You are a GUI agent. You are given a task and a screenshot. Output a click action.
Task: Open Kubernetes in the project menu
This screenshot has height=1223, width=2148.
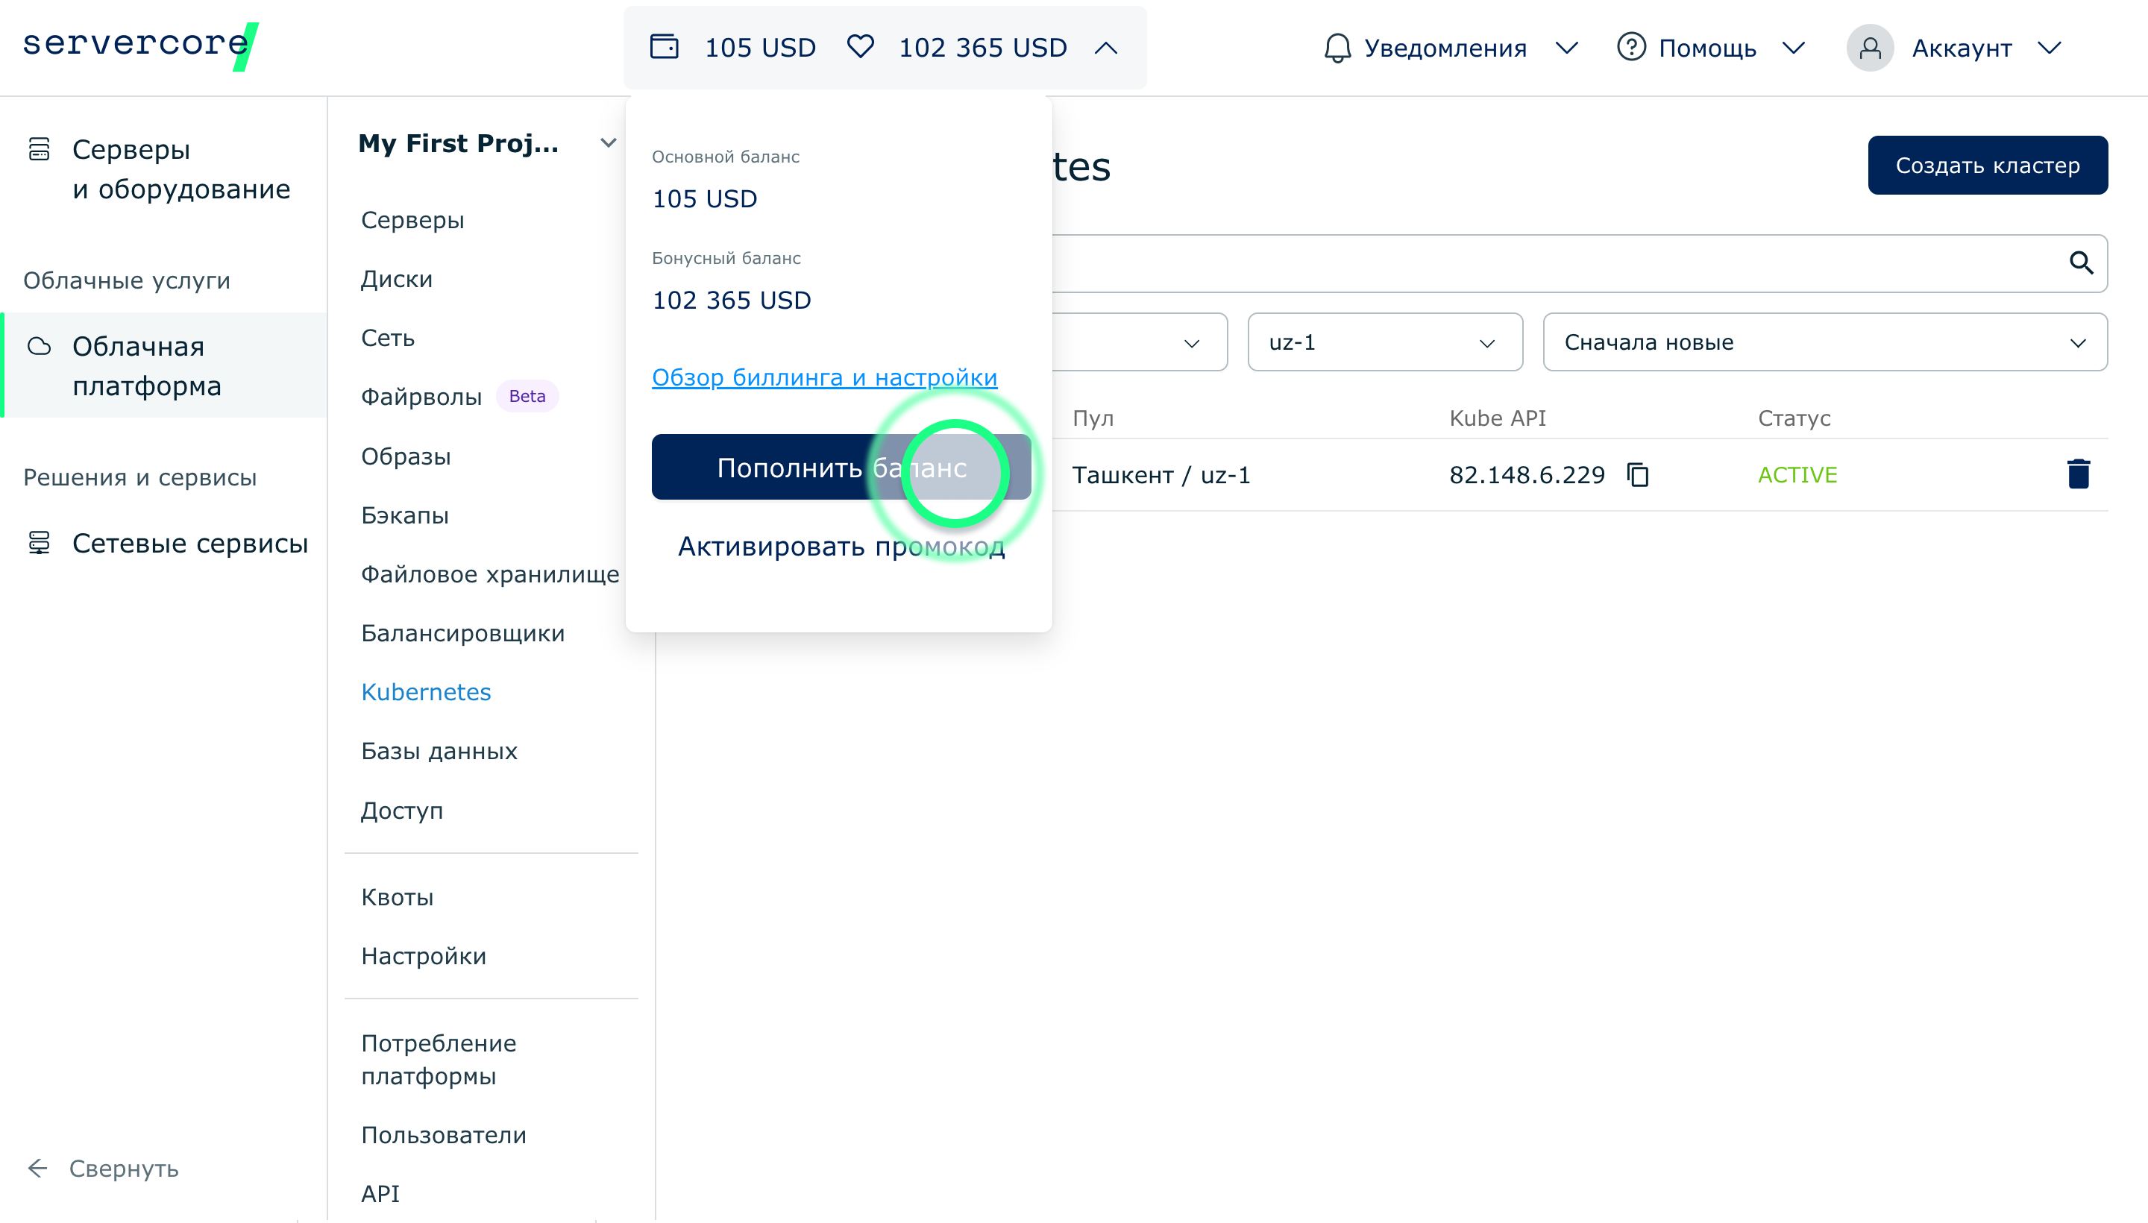pos(425,691)
